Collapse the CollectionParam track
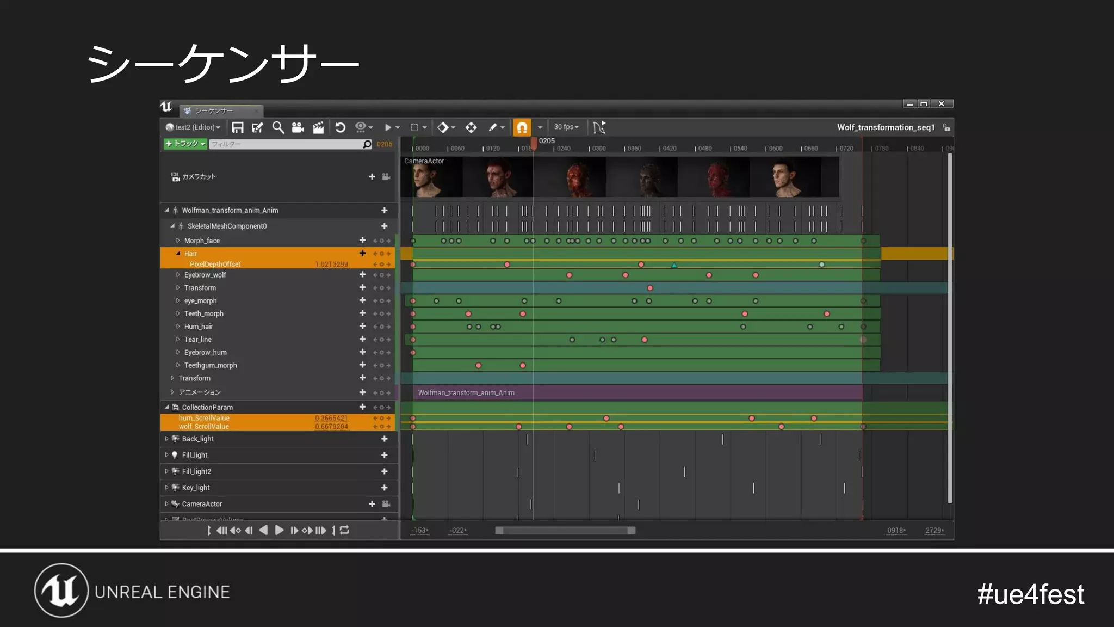 tap(167, 407)
